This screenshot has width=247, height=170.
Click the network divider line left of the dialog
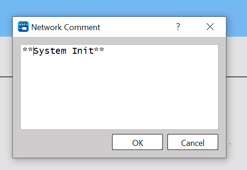pyautogui.click(x=6, y=77)
